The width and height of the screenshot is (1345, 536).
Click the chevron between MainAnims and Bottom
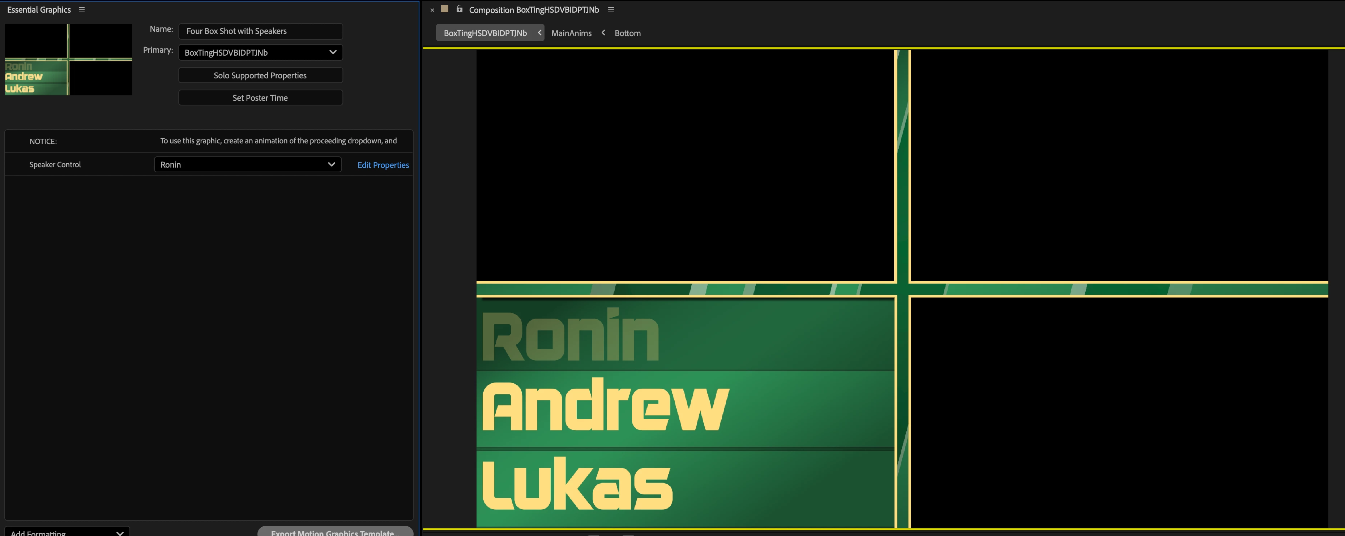click(x=603, y=33)
